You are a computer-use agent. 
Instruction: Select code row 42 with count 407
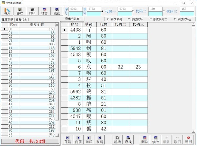[x=28, y=108]
